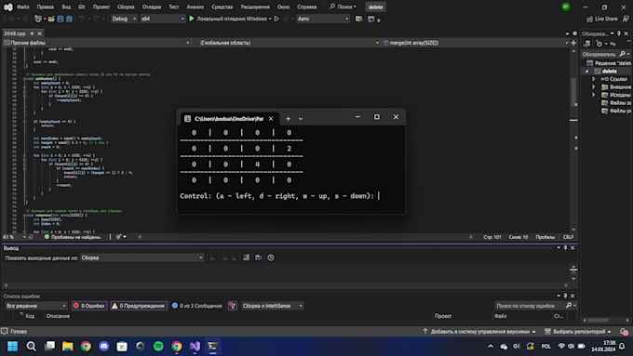
Task: Click Выбрать репозиторий in status bar
Action: (578, 332)
